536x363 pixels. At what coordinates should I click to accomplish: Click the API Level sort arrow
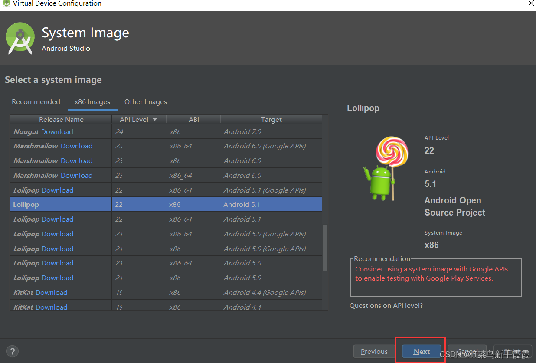coord(154,119)
